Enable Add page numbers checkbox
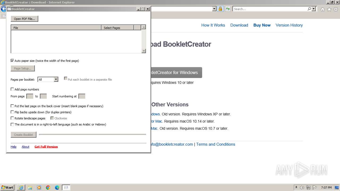Image resolution: width=340 pixels, height=191 pixels. point(12,89)
